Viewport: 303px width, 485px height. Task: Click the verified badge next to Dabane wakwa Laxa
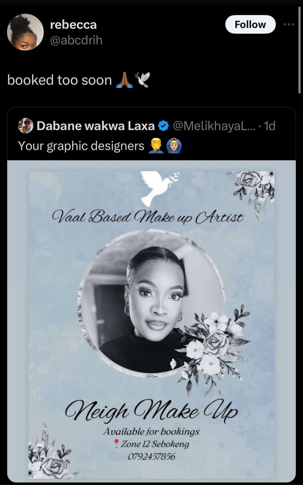(163, 125)
